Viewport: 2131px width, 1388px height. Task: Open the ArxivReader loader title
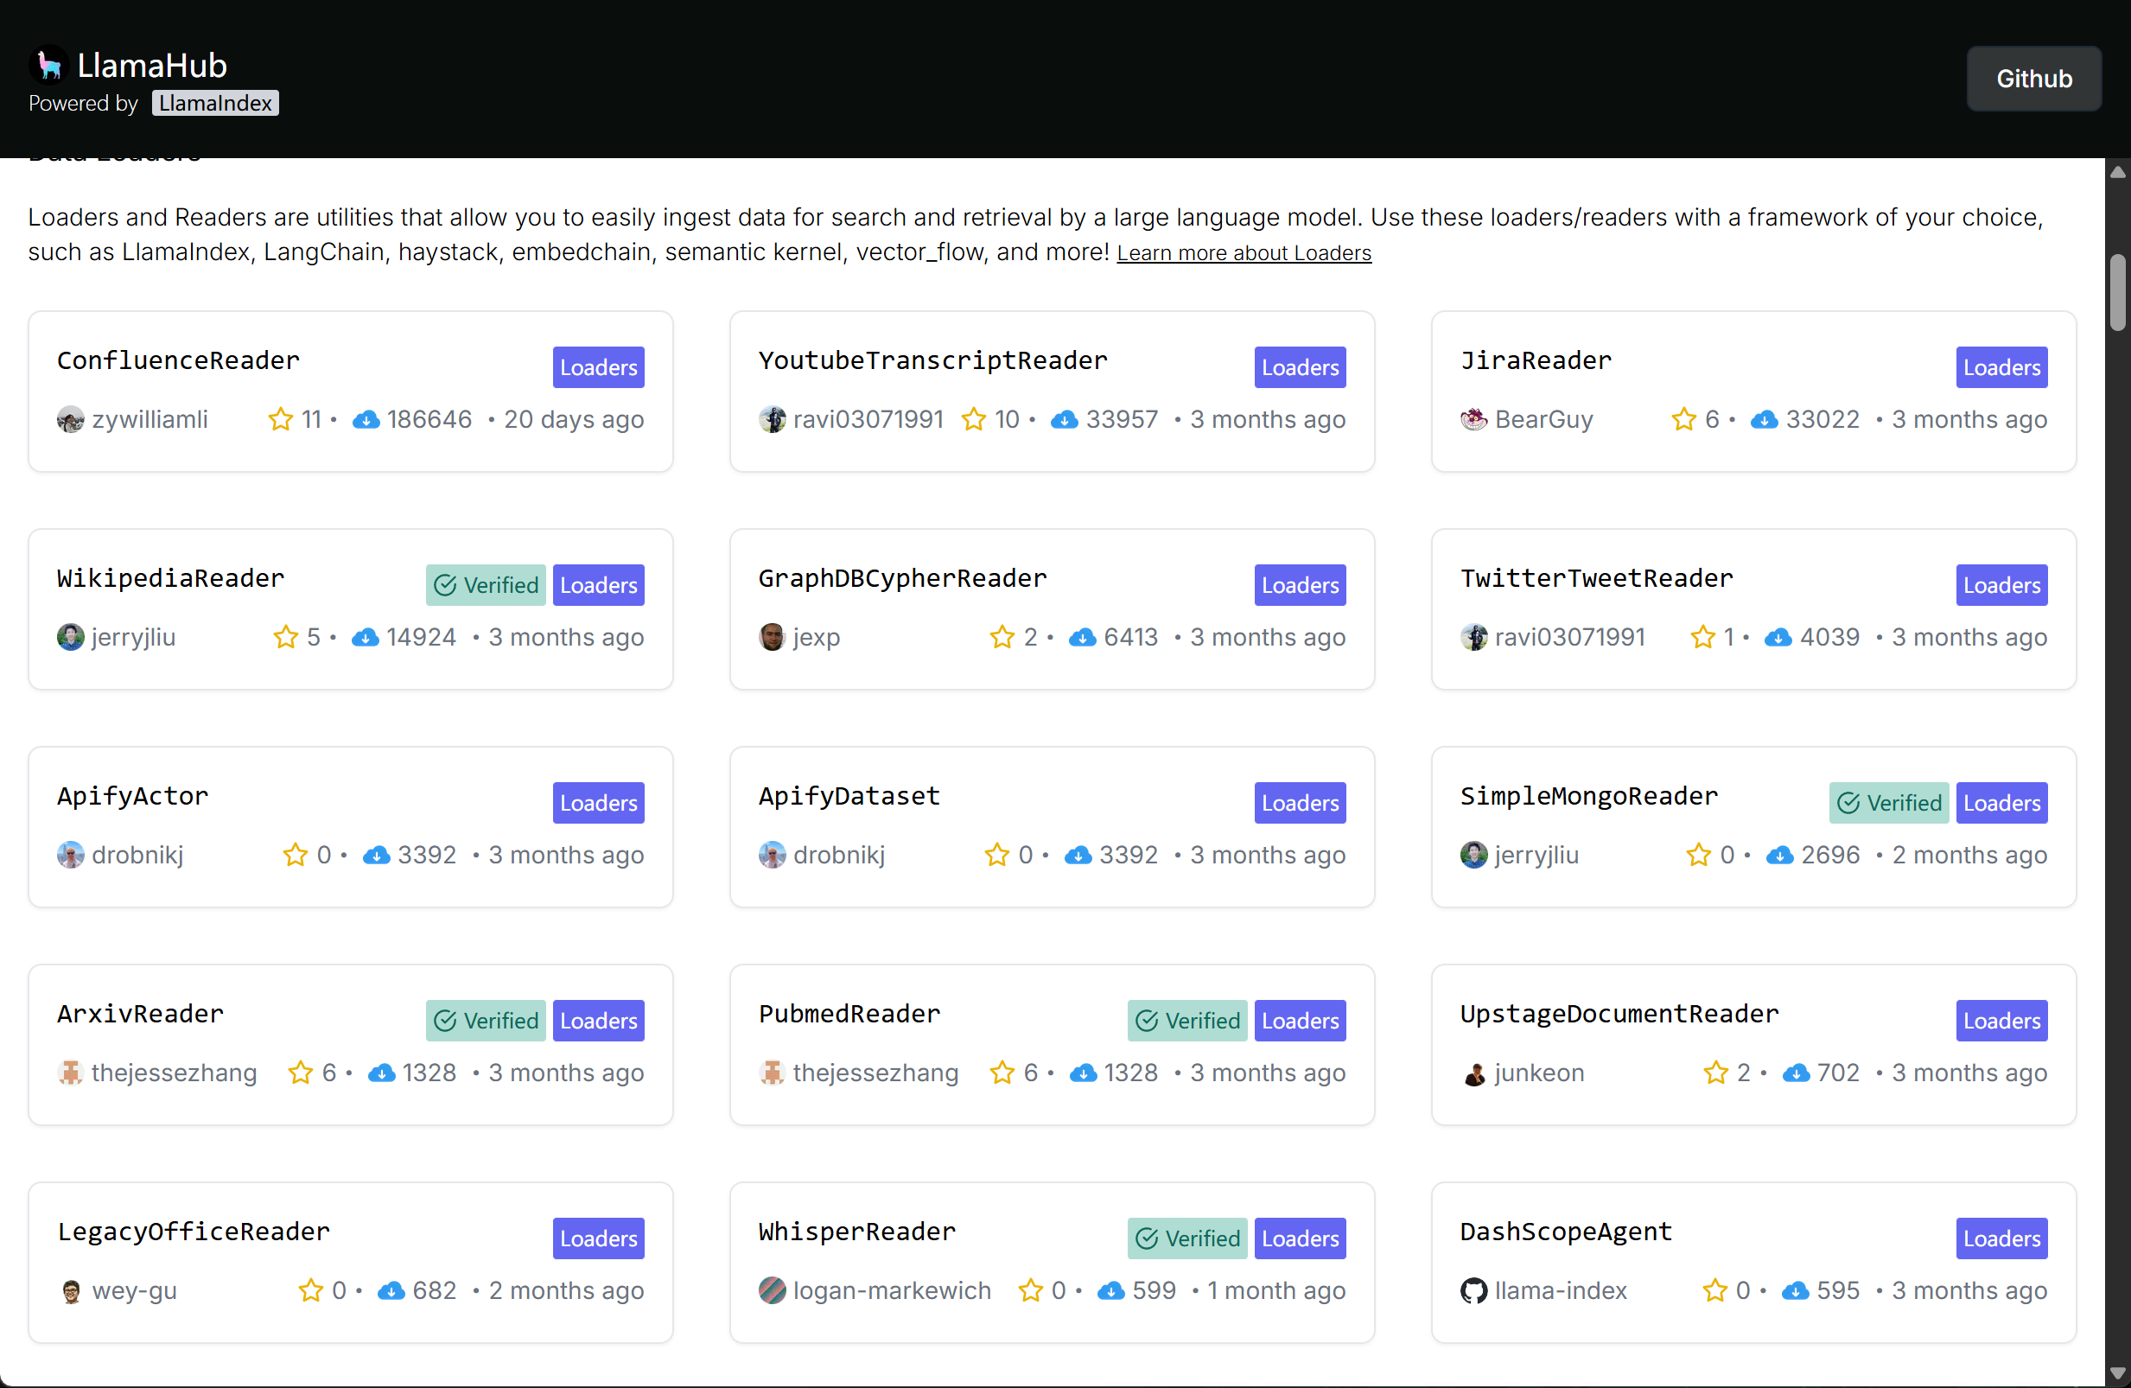(140, 1013)
